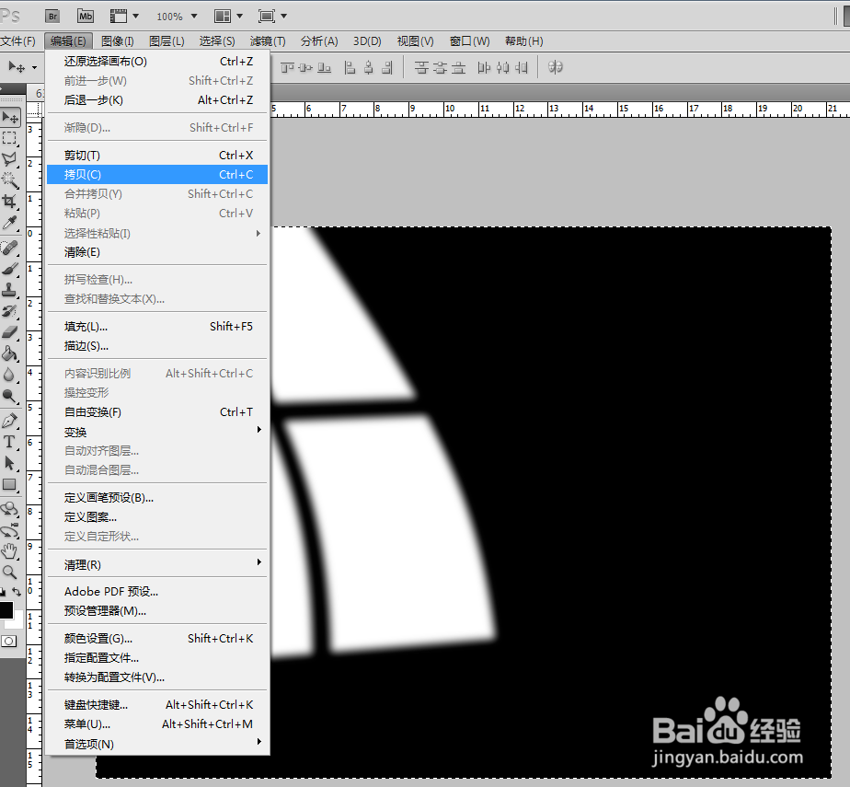Toggle Quick Mask mode
This screenshot has width=850, height=787.
8,641
